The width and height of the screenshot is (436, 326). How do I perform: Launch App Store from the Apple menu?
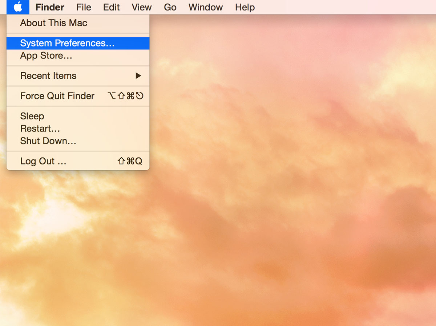click(46, 56)
